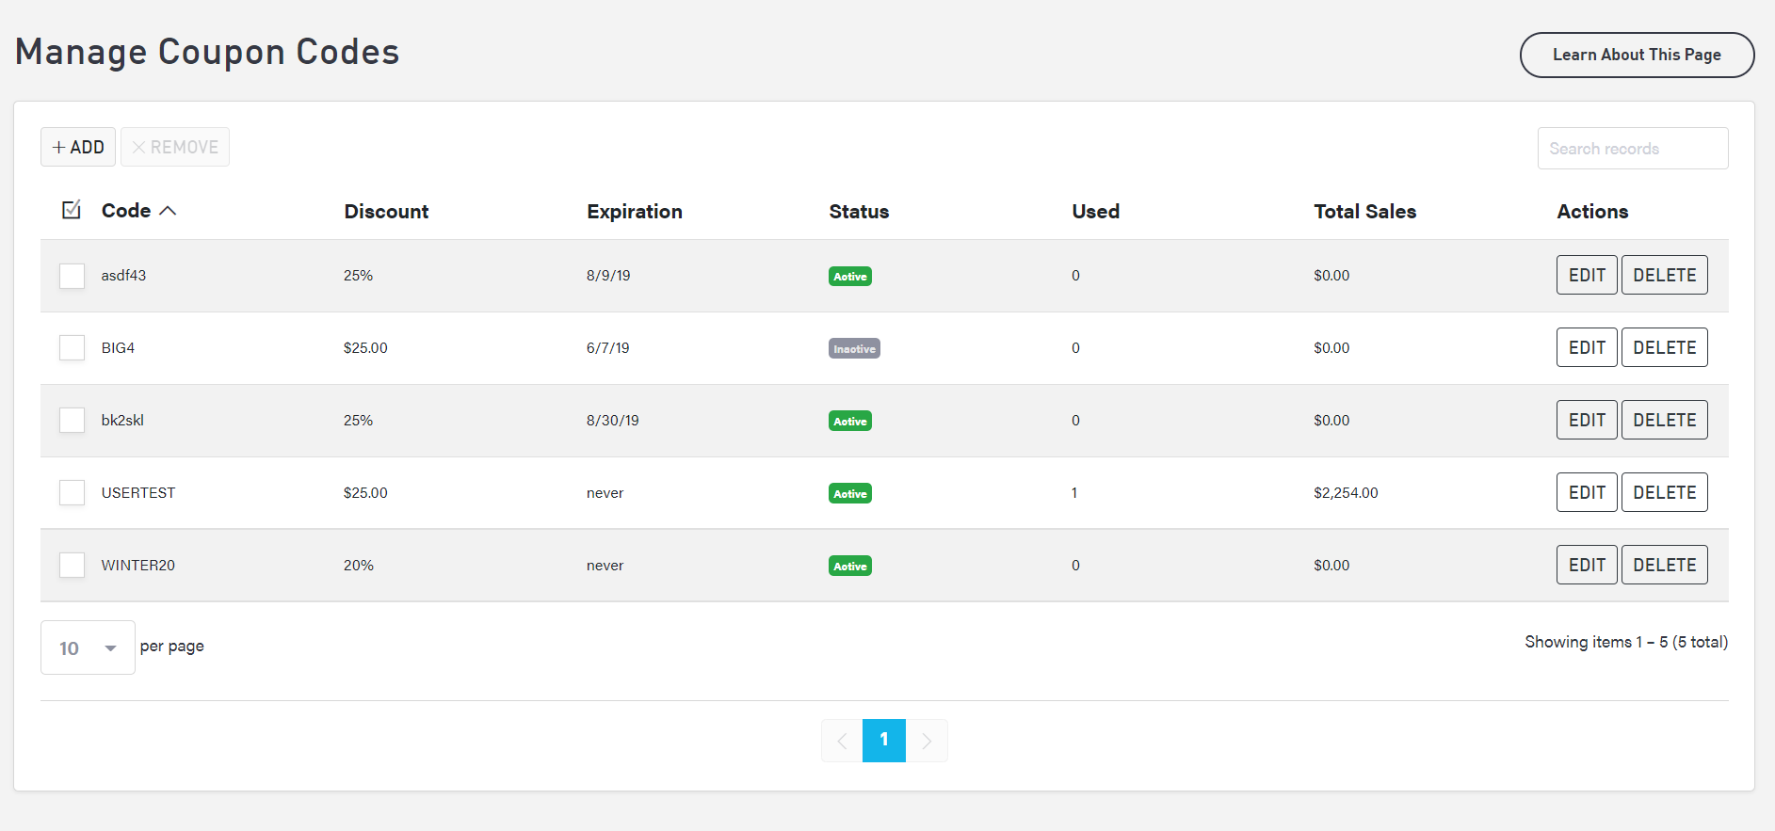
Task: Check the WINTER20 row checkbox
Action: [x=73, y=566]
